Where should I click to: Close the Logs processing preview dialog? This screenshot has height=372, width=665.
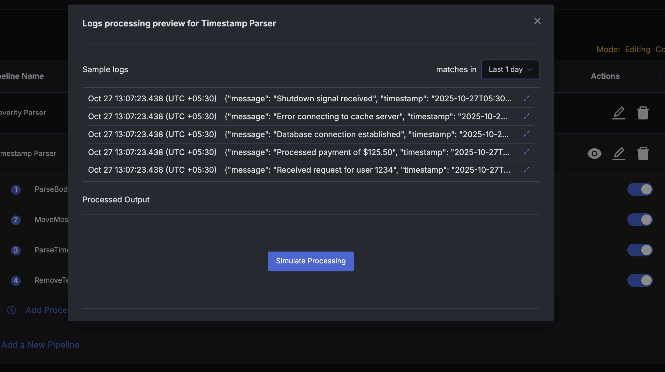click(537, 21)
